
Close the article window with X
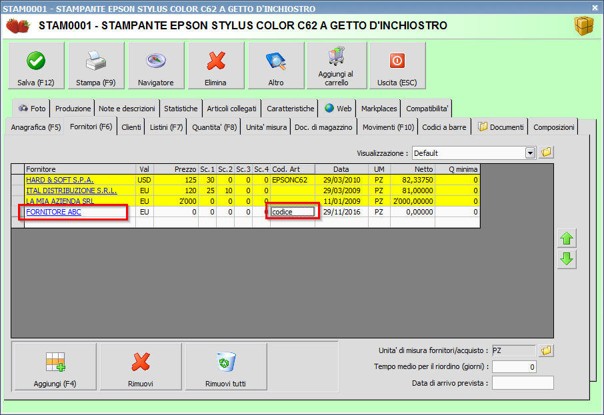point(595,7)
